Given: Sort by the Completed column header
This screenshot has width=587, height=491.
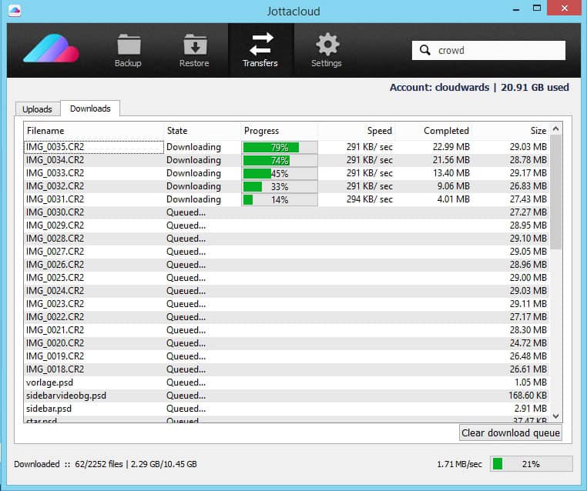Looking at the screenshot, I should coord(434,131).
